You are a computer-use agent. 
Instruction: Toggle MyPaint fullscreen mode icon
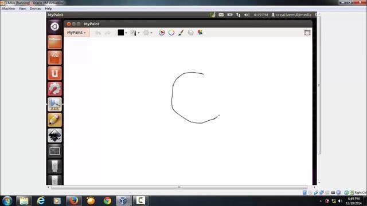tap(307, 33)
